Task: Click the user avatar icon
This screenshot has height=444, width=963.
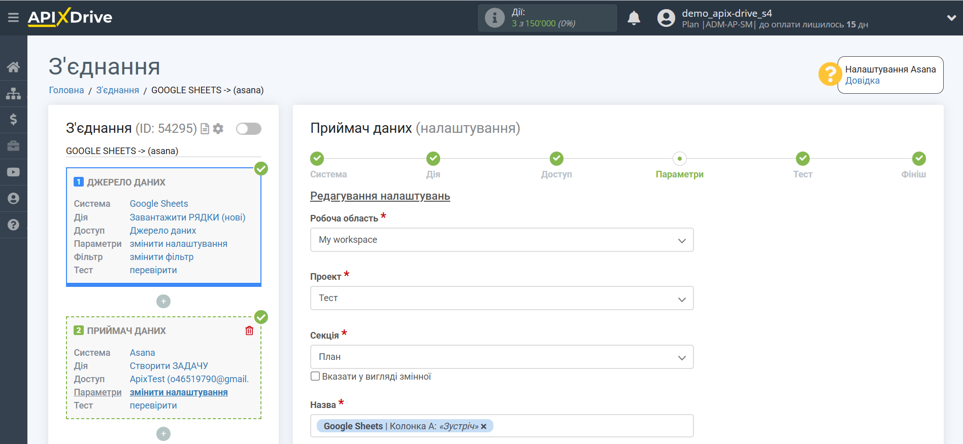Action: pyautogui.click(x=667, y=18)
